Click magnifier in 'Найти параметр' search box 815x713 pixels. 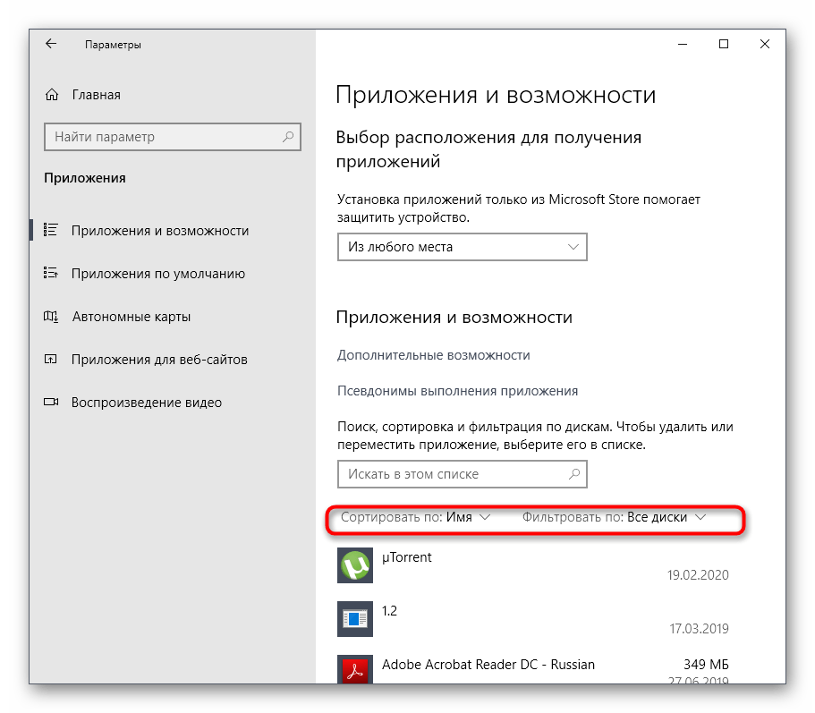[x=287, y=137]
